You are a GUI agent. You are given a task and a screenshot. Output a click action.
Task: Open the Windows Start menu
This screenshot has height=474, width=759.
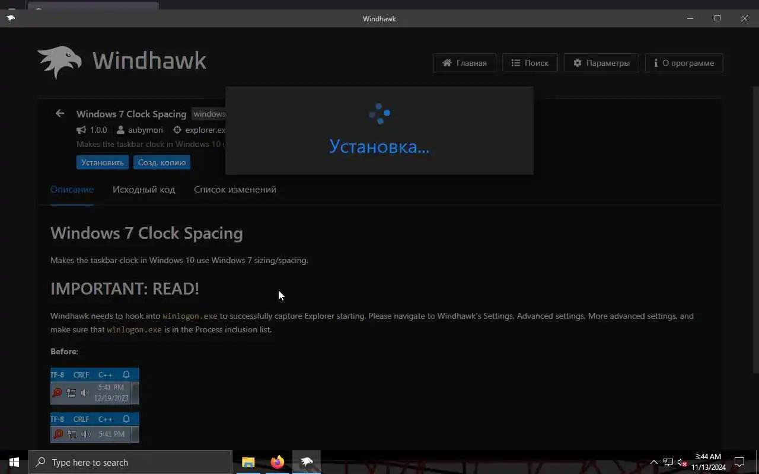click(14, 462)
